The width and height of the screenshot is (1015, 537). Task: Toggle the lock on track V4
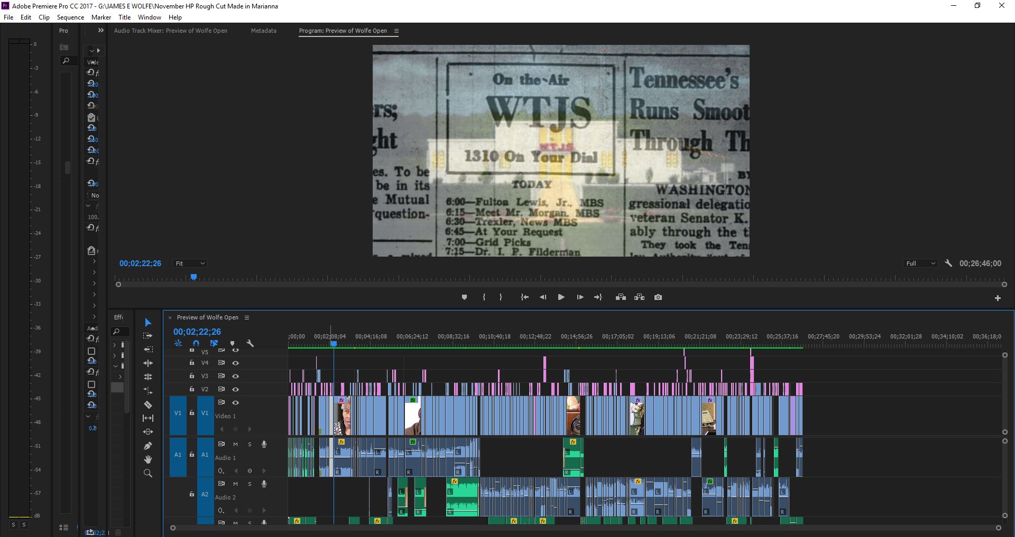click(x=191, y=362)
